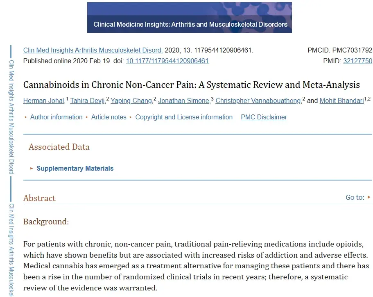Image resolution: width=373 pixels, height=297 pixels.
Task: Open the PMC Disclaimer link
Action: click(264, 117)
